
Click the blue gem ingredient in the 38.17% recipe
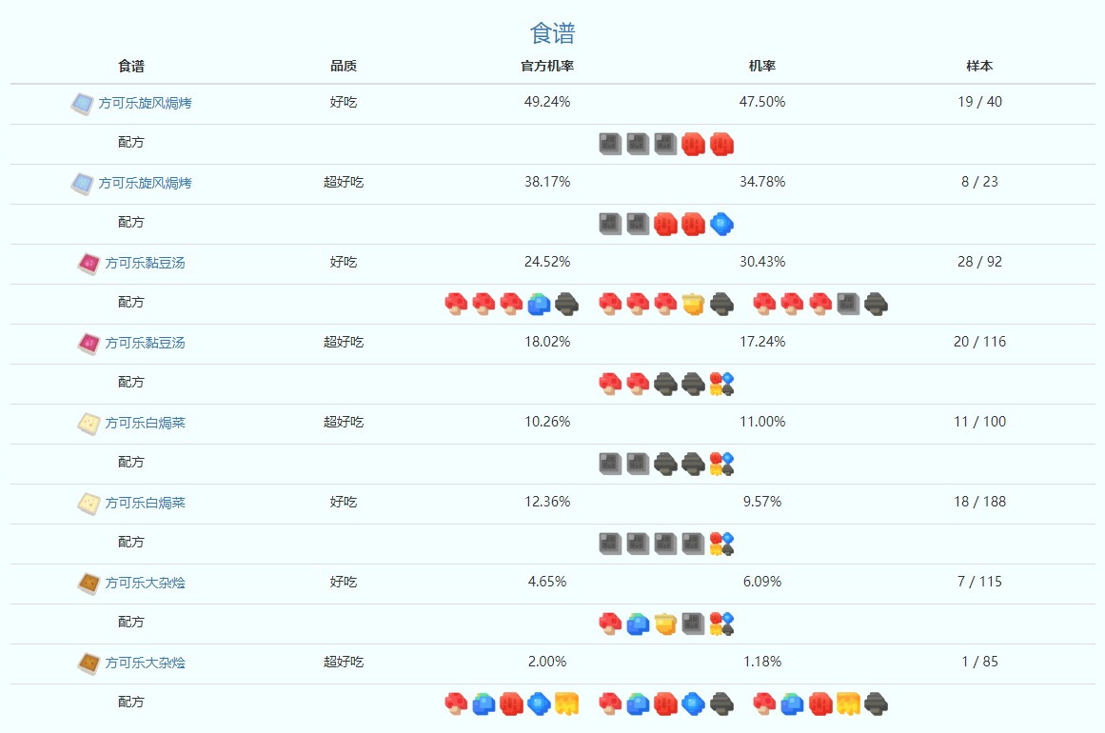pyautogui.click(x=721, y=225)
